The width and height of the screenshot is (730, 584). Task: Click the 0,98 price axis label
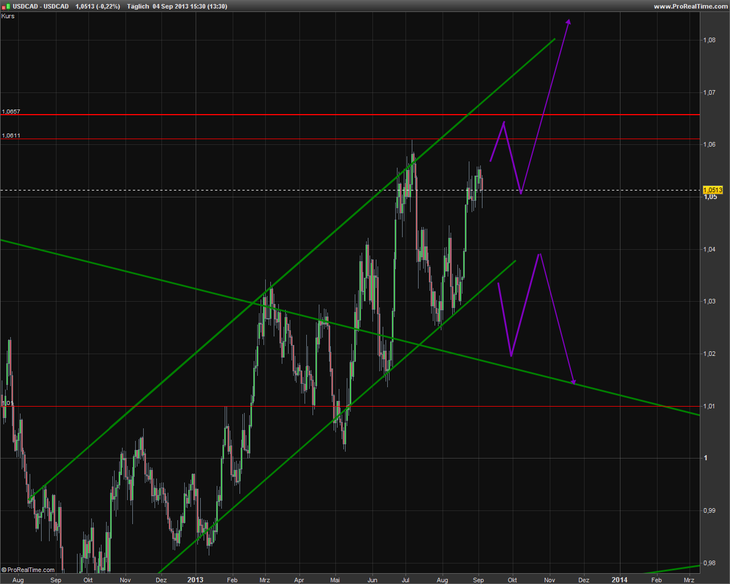pos(709,563)
